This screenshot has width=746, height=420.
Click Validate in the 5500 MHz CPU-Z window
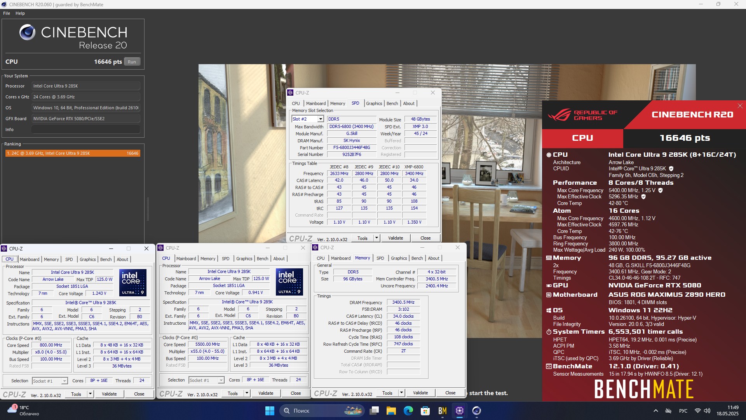tap(266, 393)
